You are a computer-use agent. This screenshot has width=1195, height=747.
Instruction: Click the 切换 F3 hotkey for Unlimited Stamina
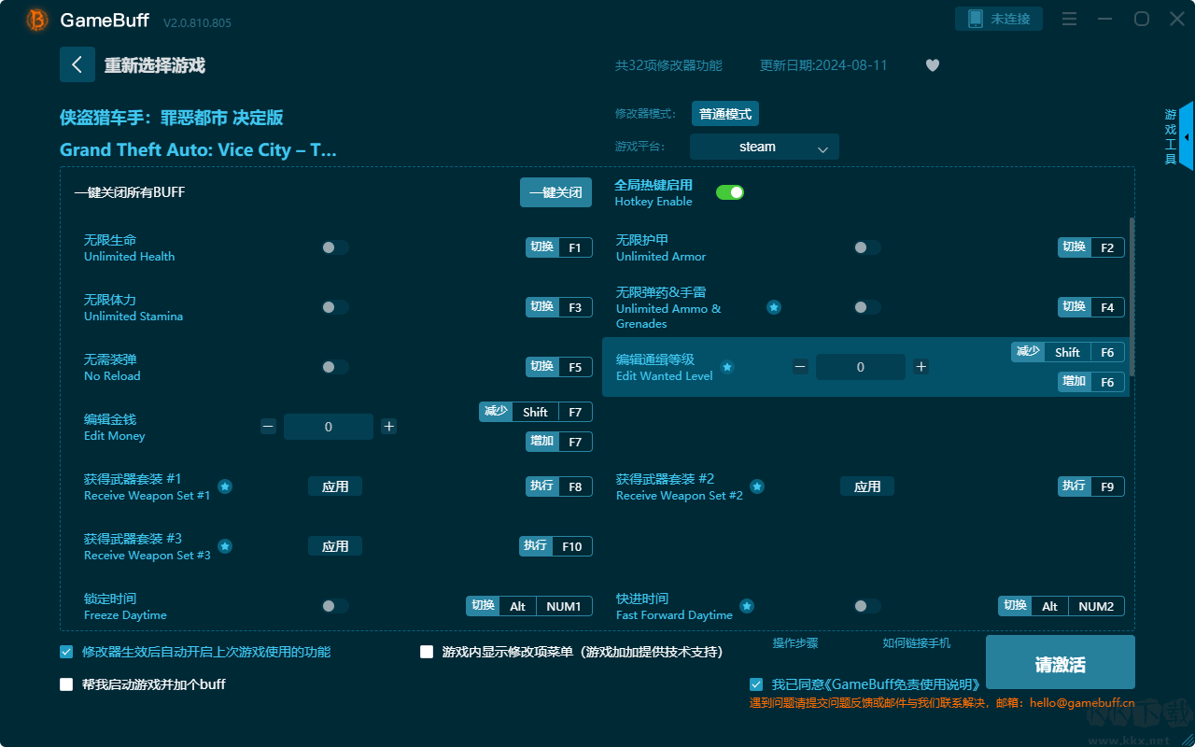[x=559, y=307]
